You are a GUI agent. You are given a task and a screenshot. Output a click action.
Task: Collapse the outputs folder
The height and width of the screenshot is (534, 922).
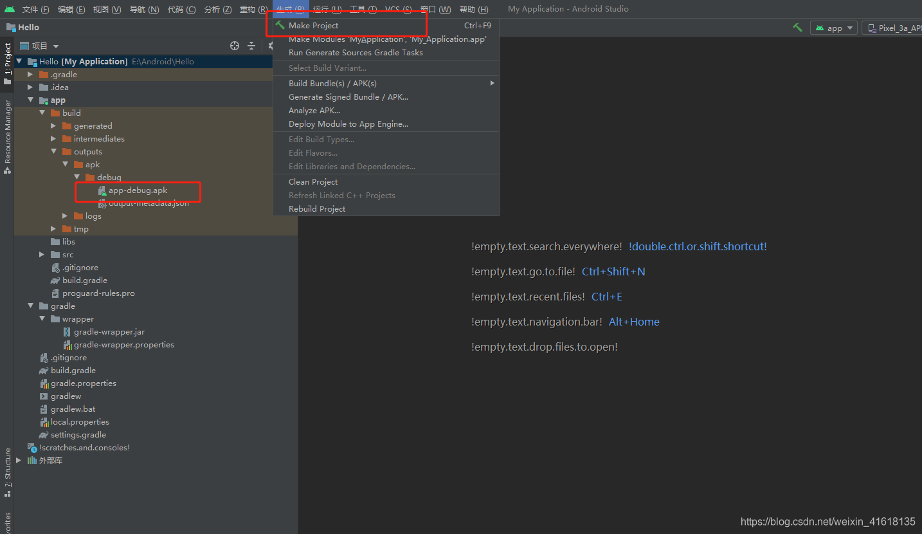(53, 152)
